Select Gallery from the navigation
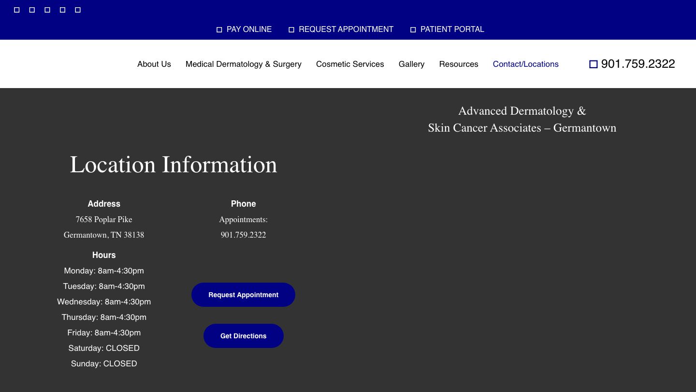This screenshot has height=392, width=696. (411, 64)
